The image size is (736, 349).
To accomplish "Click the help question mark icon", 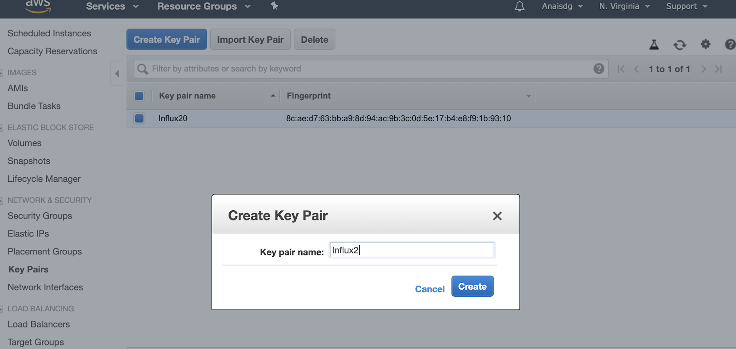I will click(x=730, y=45).
